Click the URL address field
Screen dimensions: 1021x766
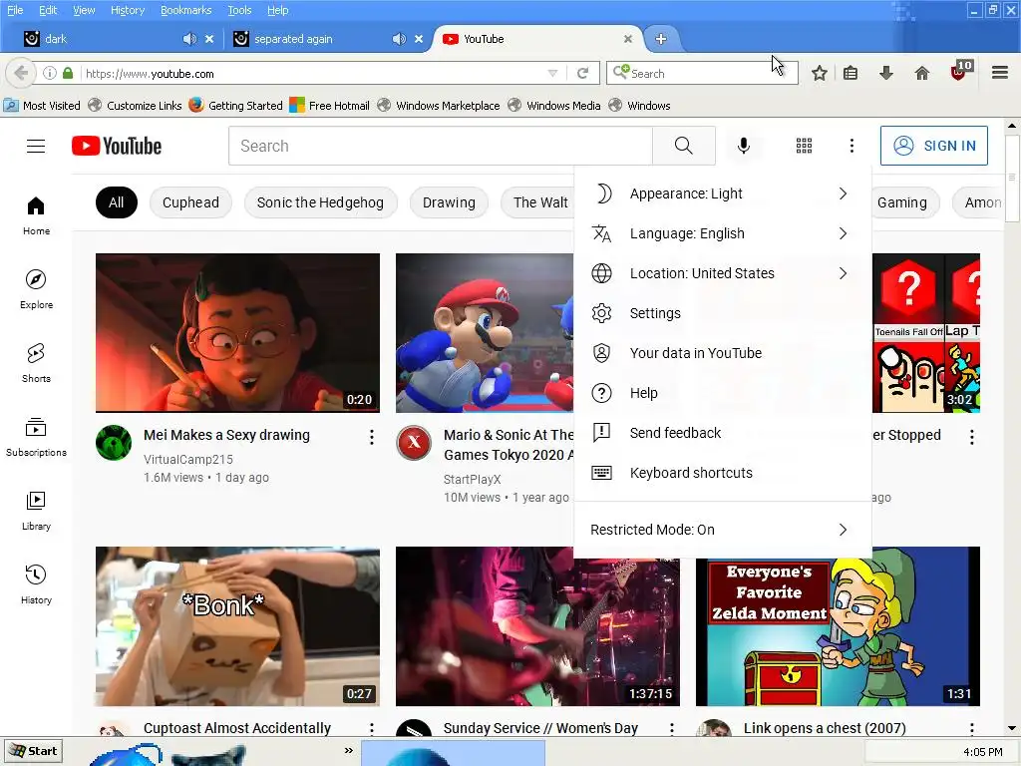click(312, 73)
